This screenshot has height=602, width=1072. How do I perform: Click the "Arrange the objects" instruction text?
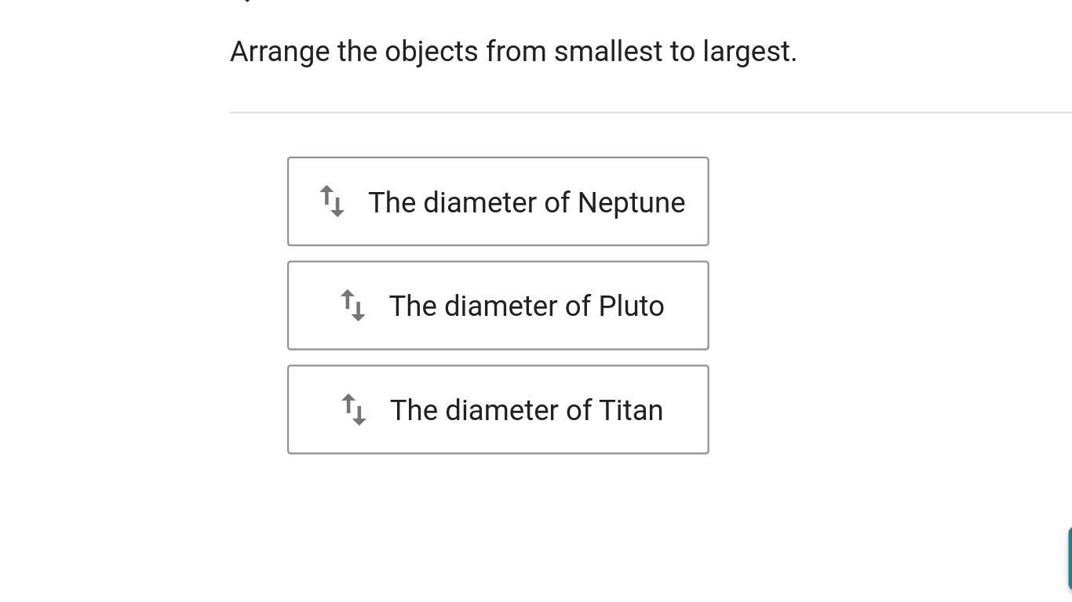tap(513, 52)
